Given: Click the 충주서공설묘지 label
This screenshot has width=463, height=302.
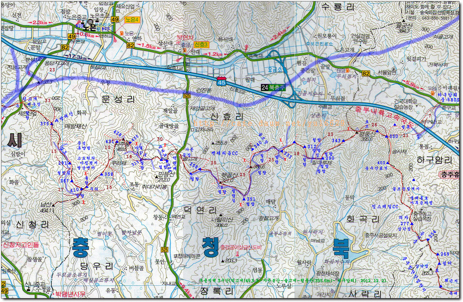Looking at the screenshot, I should [x=380, y=235].
